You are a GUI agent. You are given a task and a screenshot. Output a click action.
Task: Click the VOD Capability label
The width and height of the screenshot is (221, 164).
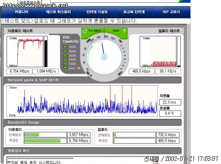[x=71, y=39]
